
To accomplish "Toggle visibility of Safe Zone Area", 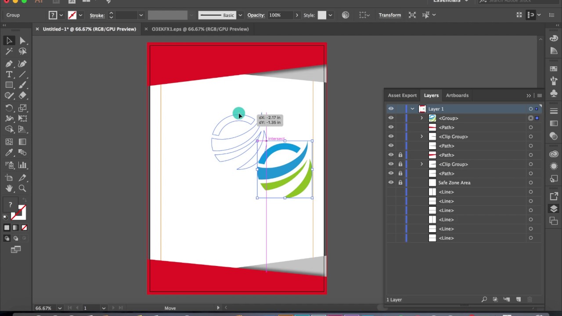I will click(391, 183).
